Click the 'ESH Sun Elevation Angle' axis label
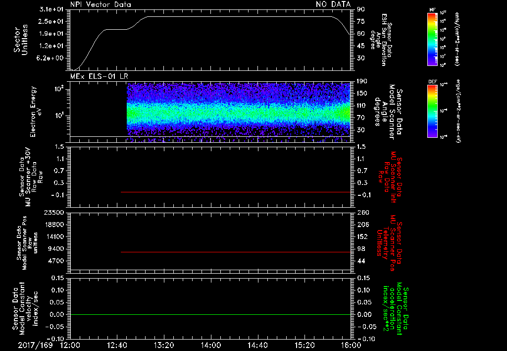 [381, 40]
